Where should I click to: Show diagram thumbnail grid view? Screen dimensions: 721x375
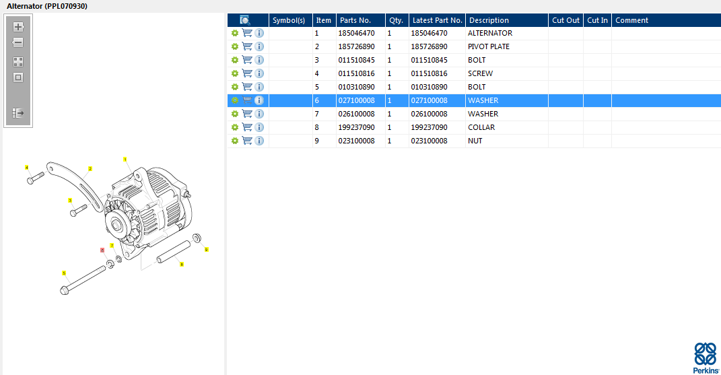click(18, 62)
